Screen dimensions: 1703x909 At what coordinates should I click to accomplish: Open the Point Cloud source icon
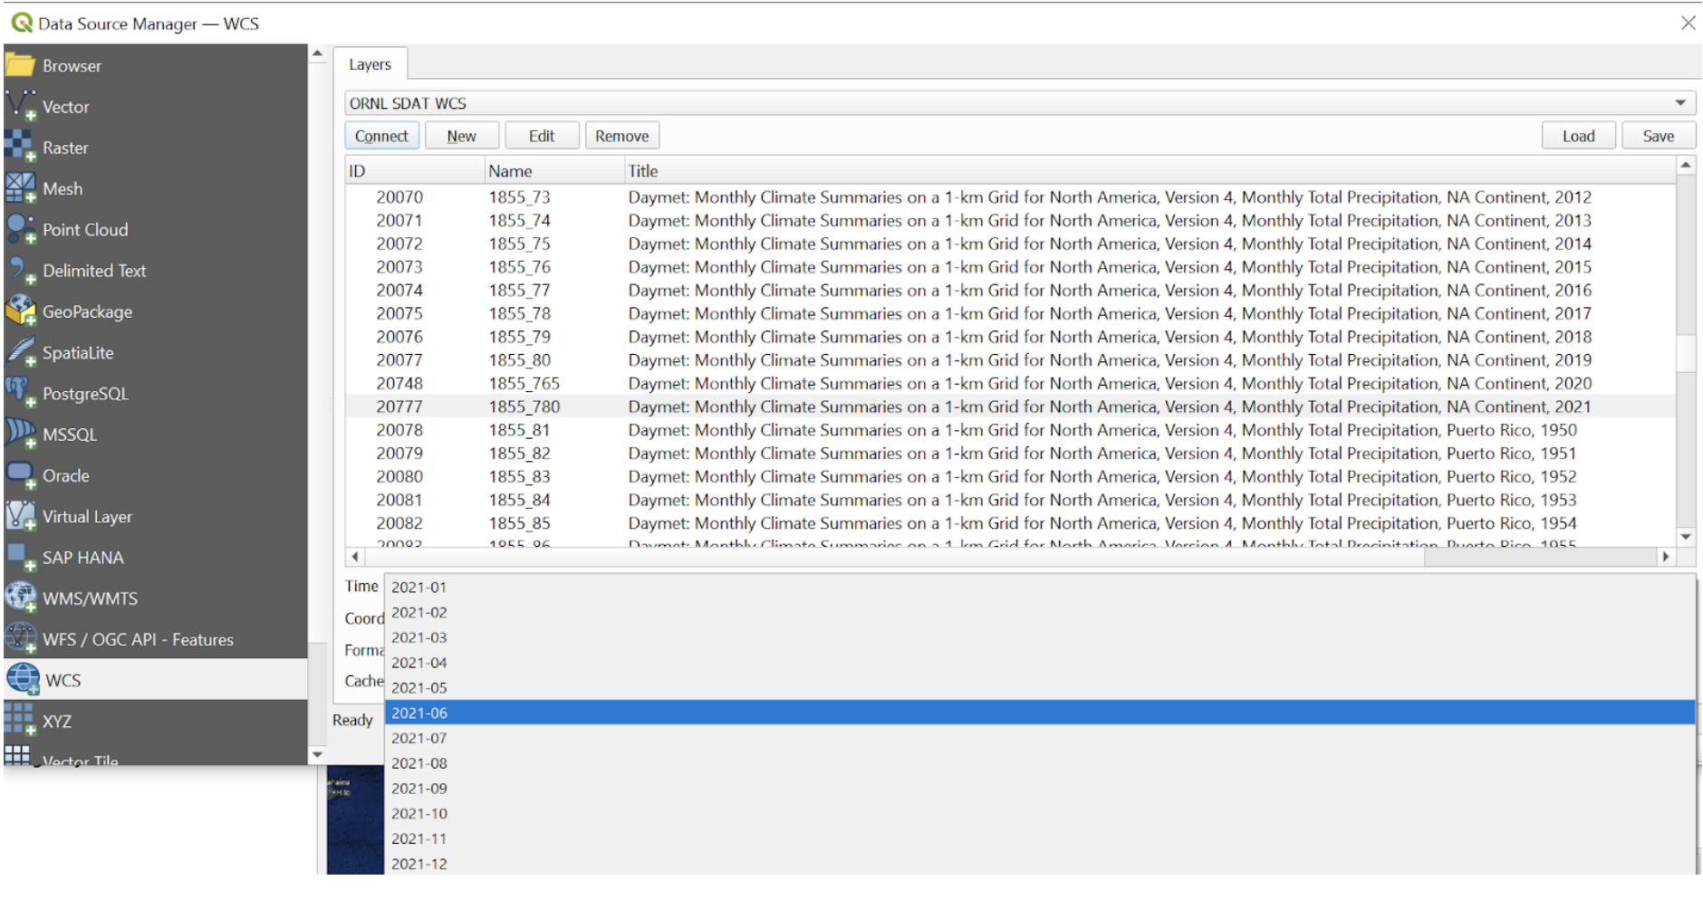20,229
